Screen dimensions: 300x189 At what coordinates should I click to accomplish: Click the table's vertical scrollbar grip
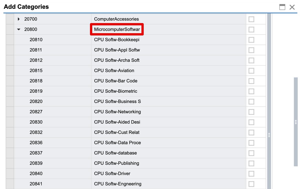(269, 135)
